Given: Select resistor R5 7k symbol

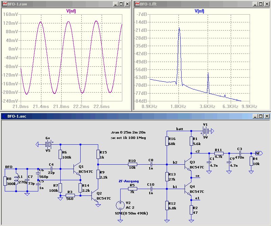Looking at the screenshot, I should pyautogui.click(x=132, y=189).
